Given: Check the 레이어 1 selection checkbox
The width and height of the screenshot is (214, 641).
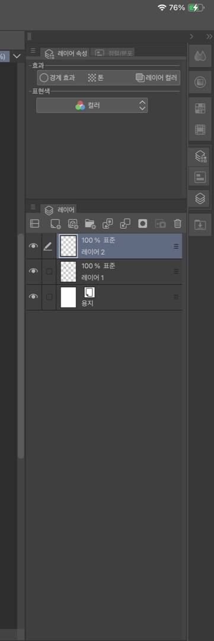Looking at the screenshot, I should click(x=49, y=271).
